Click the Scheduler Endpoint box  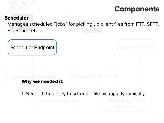[32, 47]
